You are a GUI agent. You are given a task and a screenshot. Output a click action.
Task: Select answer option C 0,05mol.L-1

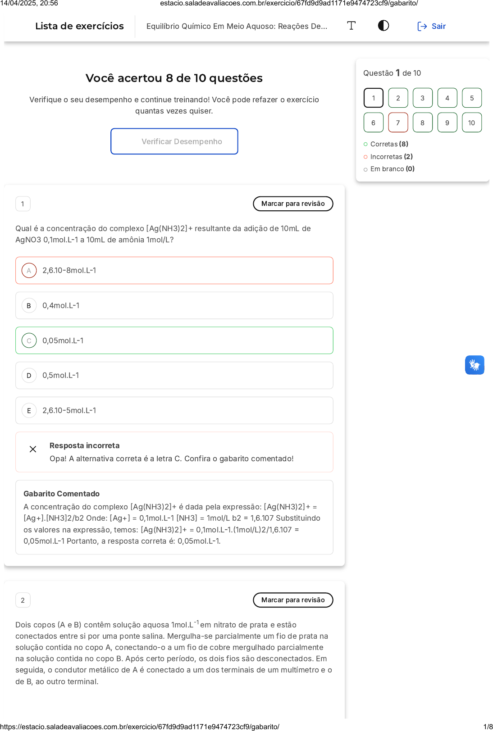[x=174, y=341]
